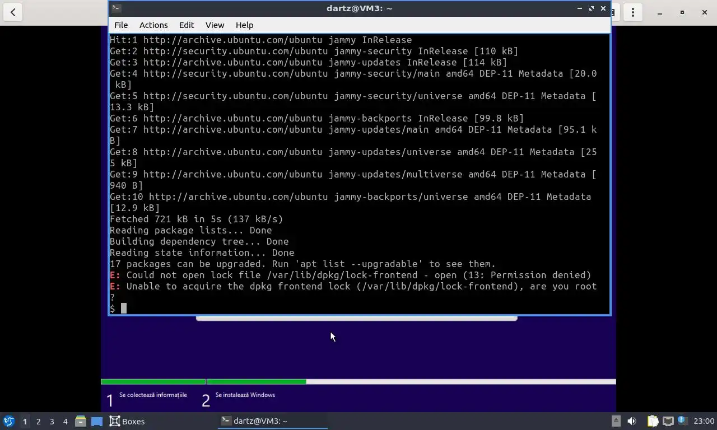
Task: Switch to workspace 4
Action: (x=65, y=421)
